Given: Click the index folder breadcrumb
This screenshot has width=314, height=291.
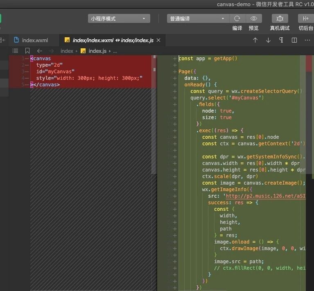Looking at the screenshot, I should coord(67,51).
